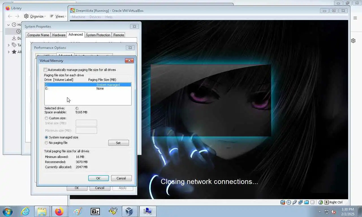Click the green mouse integration status icon

click(320, 202)
